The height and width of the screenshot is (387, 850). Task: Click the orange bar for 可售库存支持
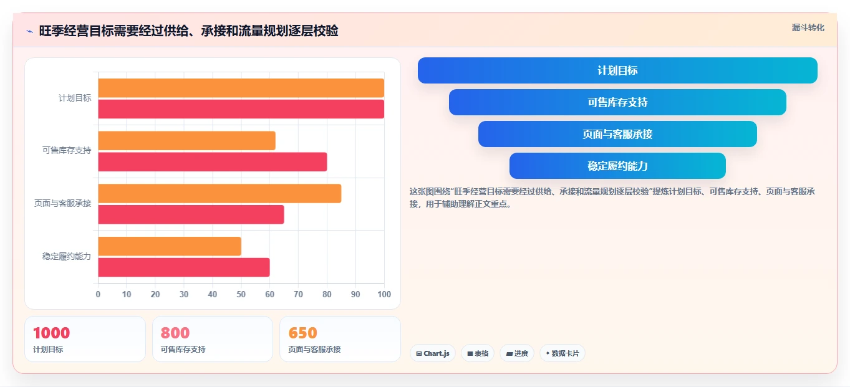(x=186, y=141)
